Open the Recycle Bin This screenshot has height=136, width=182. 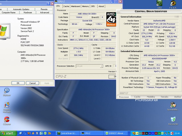click(173, 119)
